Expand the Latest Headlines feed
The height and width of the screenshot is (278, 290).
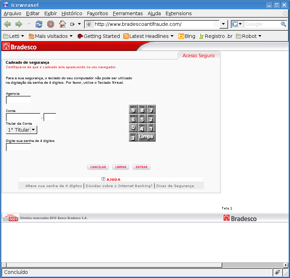pos(148,36)
